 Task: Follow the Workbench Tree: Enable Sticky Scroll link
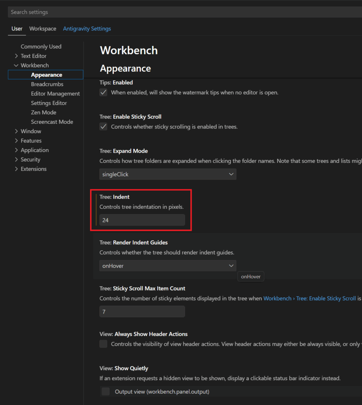click(309, 299)
